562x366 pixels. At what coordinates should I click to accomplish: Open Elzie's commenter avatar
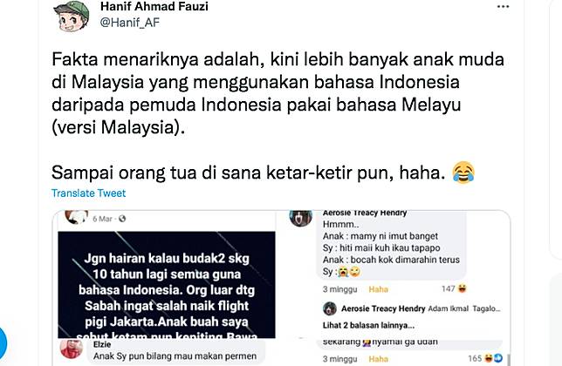pos(72,348)
